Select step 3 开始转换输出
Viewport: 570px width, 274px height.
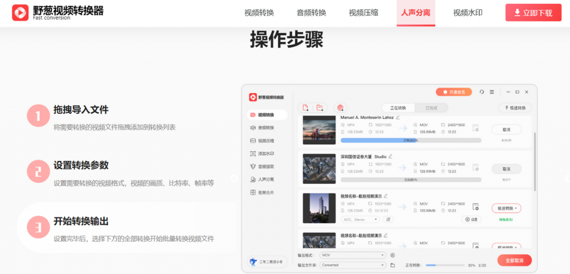pyautogui.click(x=126, y=228)
